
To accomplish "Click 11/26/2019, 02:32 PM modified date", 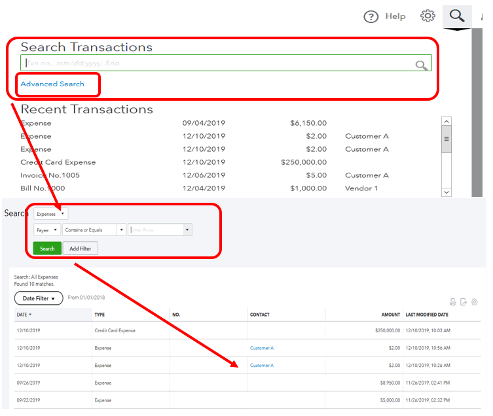I will pos(428,400).
